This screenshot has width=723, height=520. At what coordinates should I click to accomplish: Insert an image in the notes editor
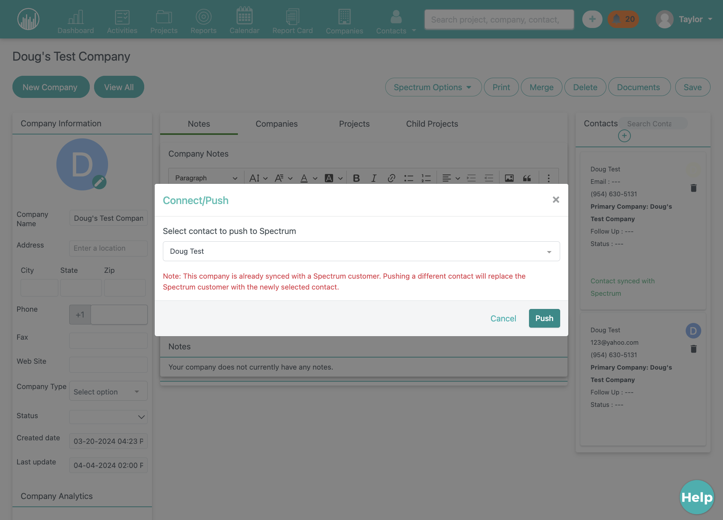pyautogui.click(x=509, y=178)
